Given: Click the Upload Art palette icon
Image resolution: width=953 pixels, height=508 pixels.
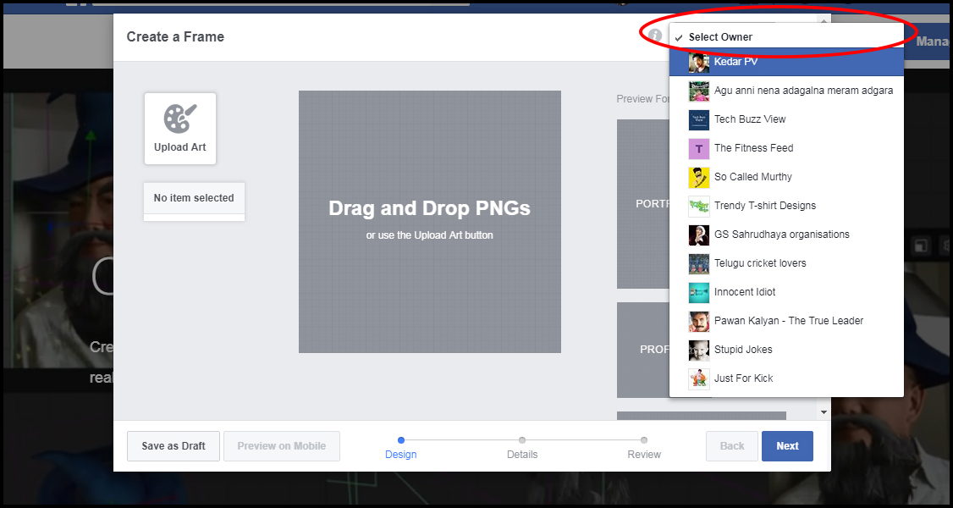Looking at the screenshot, I should tap(180, 119).
